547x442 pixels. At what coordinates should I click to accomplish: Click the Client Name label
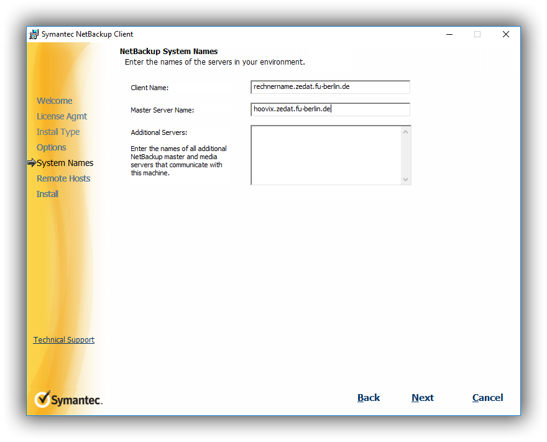coord(149,88)
